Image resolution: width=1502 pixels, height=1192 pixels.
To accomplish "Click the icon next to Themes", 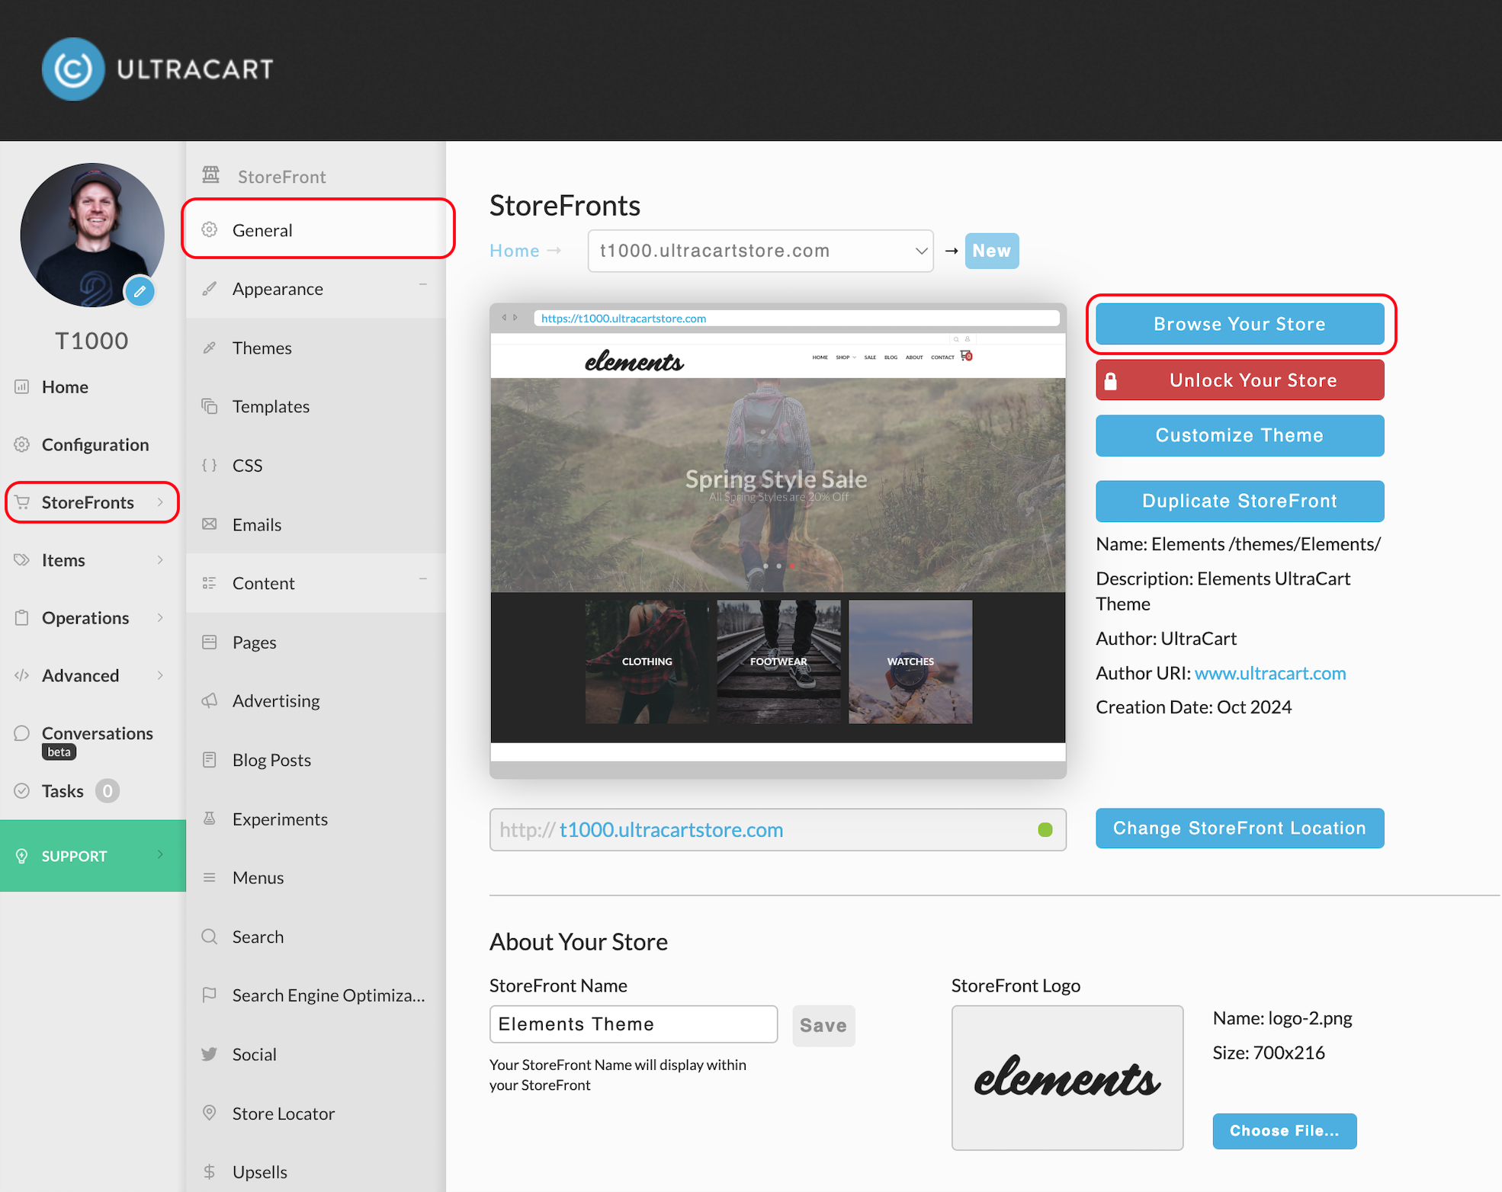I will [x=210, y=348].
